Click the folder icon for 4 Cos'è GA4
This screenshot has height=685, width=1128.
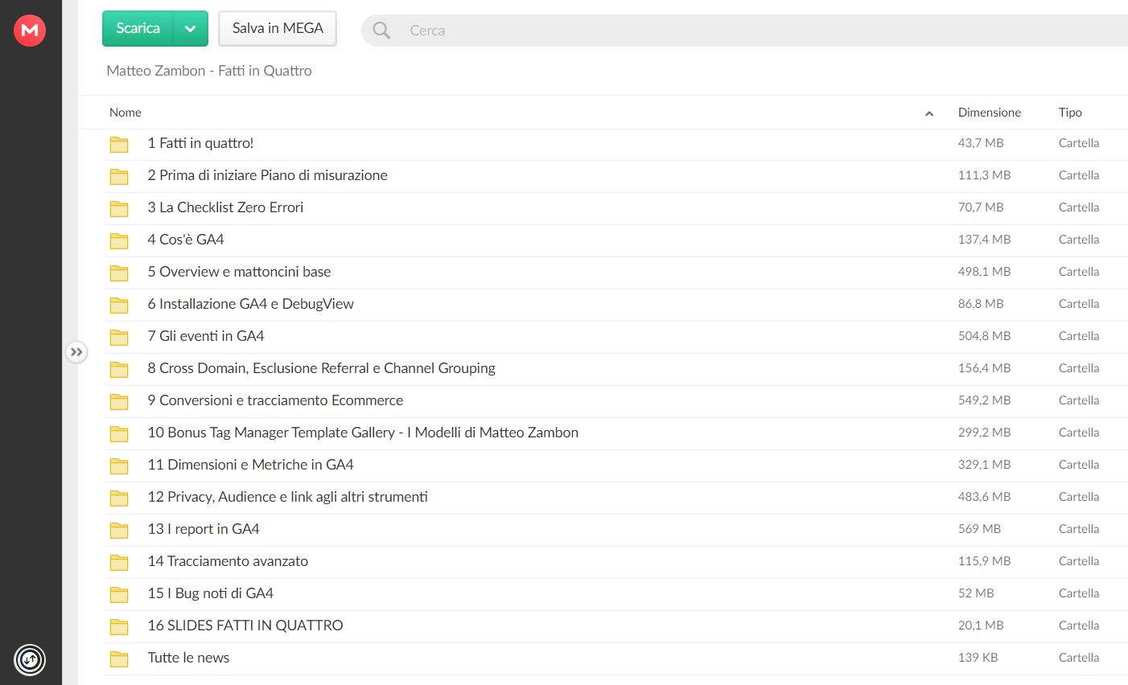tap(119, 241)
